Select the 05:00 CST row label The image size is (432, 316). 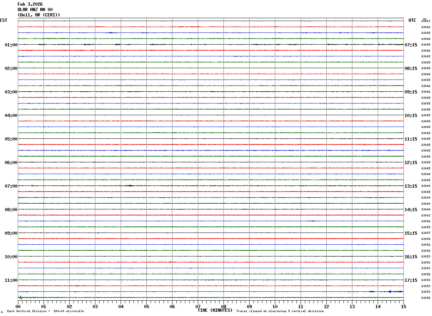(11, 139)
